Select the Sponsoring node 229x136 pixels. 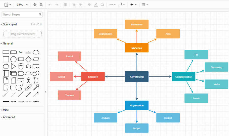(x=217, y=67)
